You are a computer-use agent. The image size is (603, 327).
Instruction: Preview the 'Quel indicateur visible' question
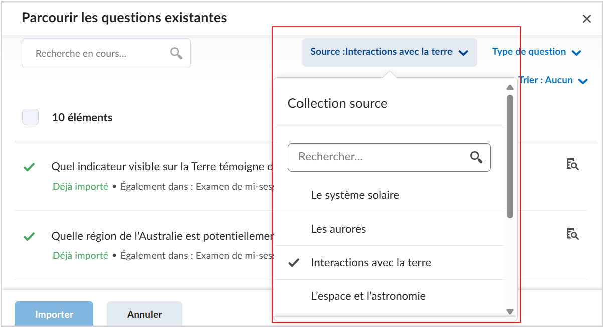pyautogui.click(x=572, y=164)
